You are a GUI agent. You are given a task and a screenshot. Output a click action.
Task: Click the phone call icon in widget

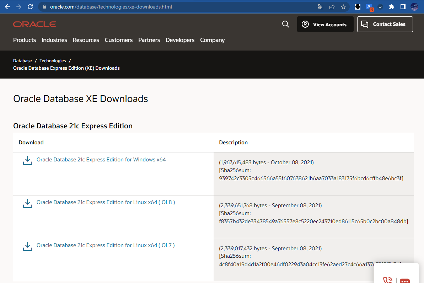tap(387, 280)
